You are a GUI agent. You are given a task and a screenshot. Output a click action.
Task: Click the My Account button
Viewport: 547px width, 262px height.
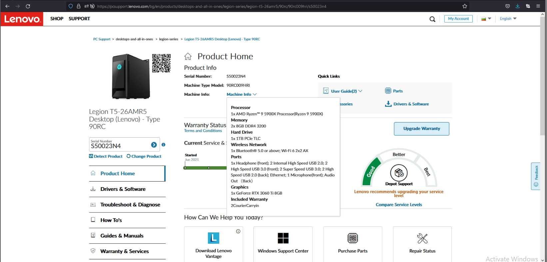[x=458, y=19]
